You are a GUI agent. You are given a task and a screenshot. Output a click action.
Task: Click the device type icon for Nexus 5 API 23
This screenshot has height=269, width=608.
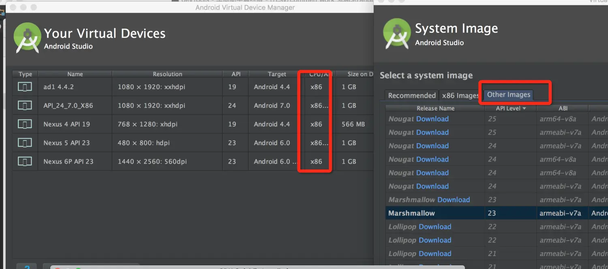tap(25, 143)
